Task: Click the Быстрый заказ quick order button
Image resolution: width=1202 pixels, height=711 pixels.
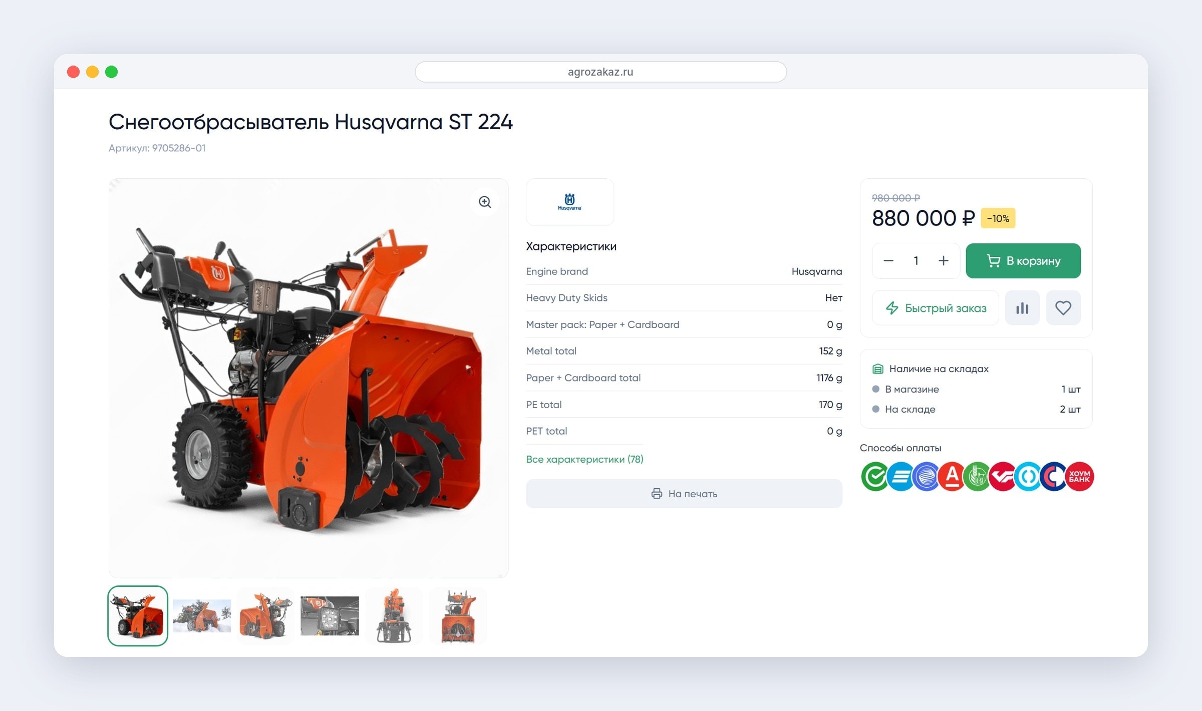Action: point(936,308)
